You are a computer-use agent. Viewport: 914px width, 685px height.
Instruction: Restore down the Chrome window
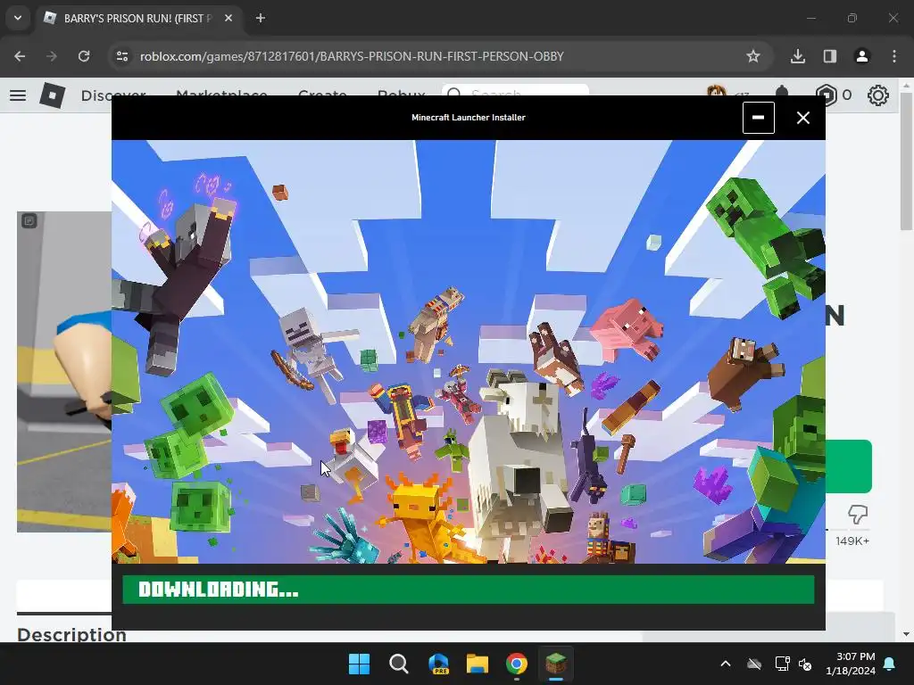(x=852, y=18)
